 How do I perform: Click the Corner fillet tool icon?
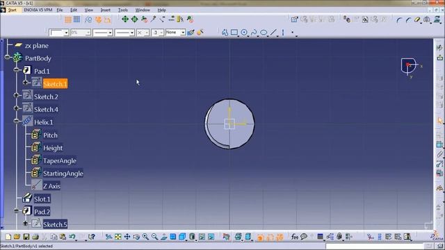pos(399,19)
